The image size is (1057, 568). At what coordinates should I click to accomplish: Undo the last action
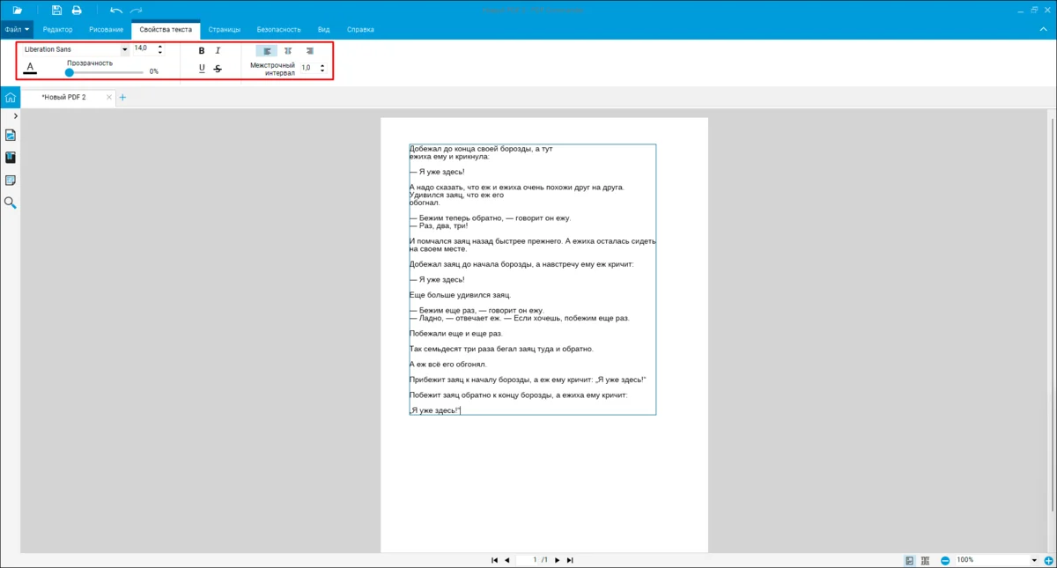tap(116, 10)
